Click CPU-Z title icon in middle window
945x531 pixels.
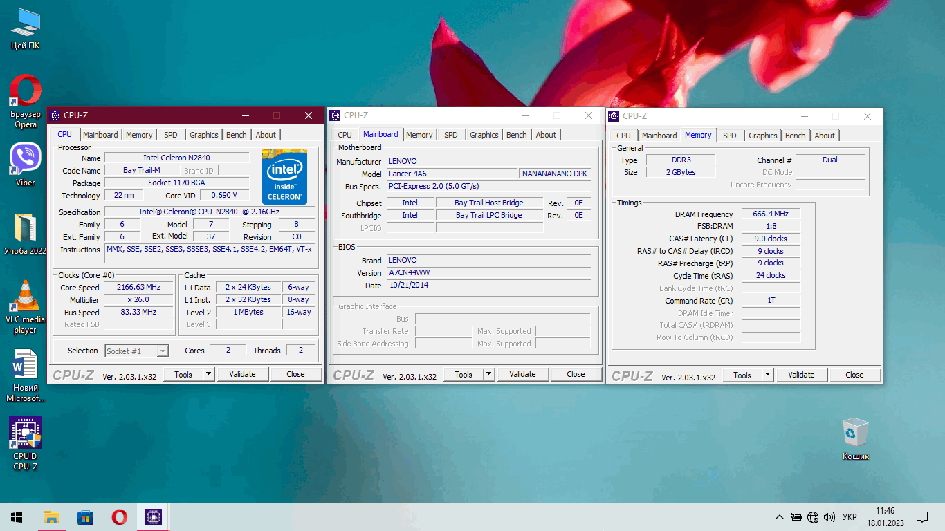point(336,115)
